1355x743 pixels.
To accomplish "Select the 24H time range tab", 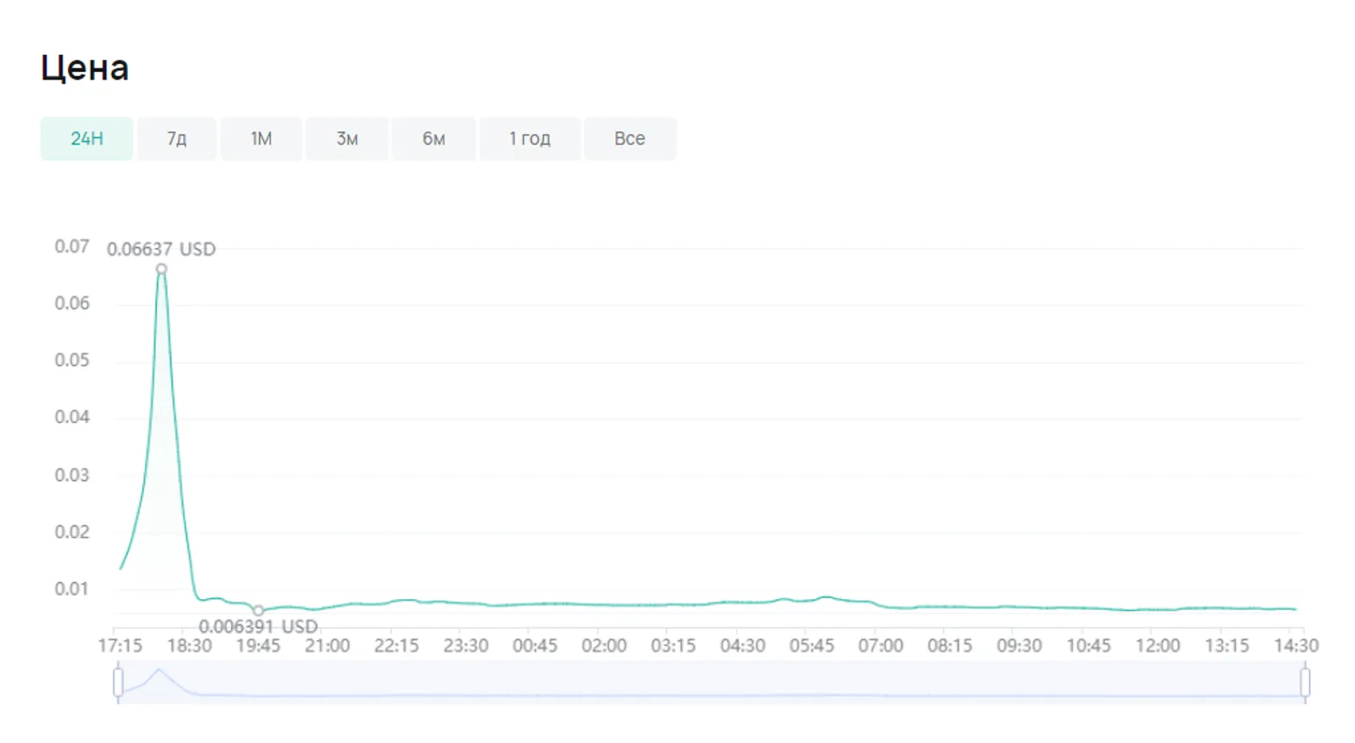I will click(86, 139).
